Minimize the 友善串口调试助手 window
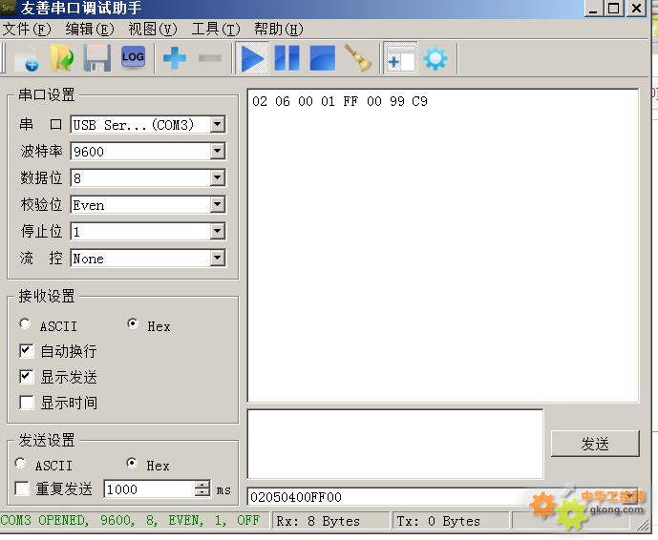Image resolution: width=658 pixels, height=540 pixels. 593,9
